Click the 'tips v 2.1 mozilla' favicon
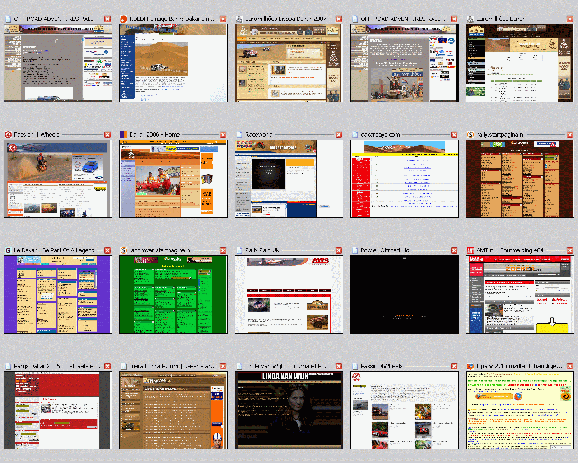This screenshot has height=463, width=578. coord(471,366)
